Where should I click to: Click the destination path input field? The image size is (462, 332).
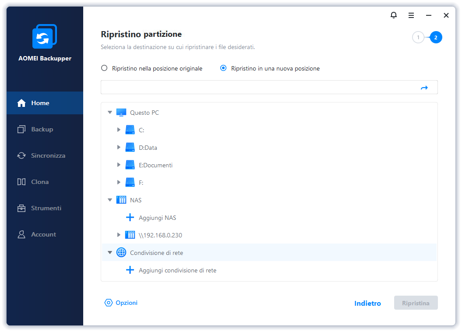(258, 87)
